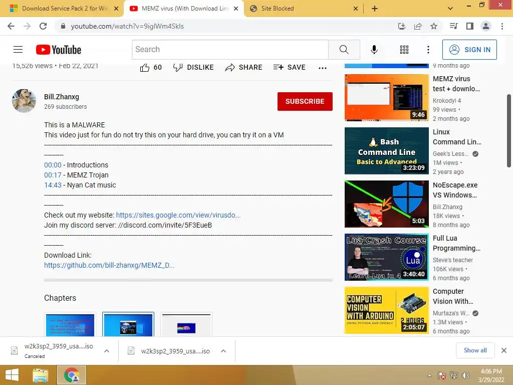513x385 pixels.
Task: Click the volume speaker tray icon
Action: (466, 375)
